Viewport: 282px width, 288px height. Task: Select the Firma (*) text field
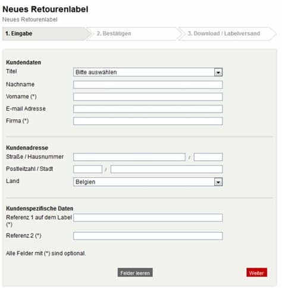[148, 121]
